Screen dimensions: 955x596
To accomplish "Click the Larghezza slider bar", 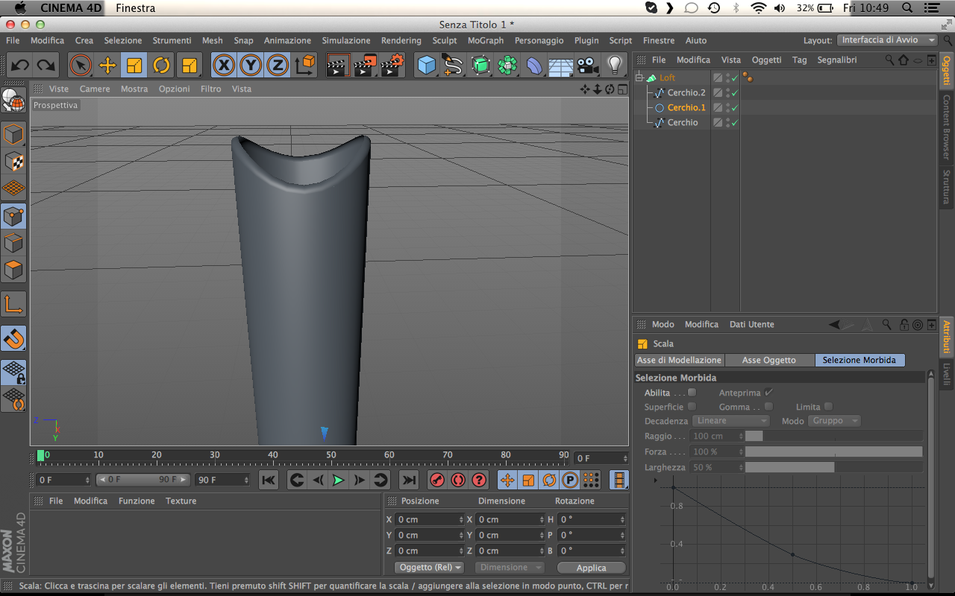I will coord(833,467).
